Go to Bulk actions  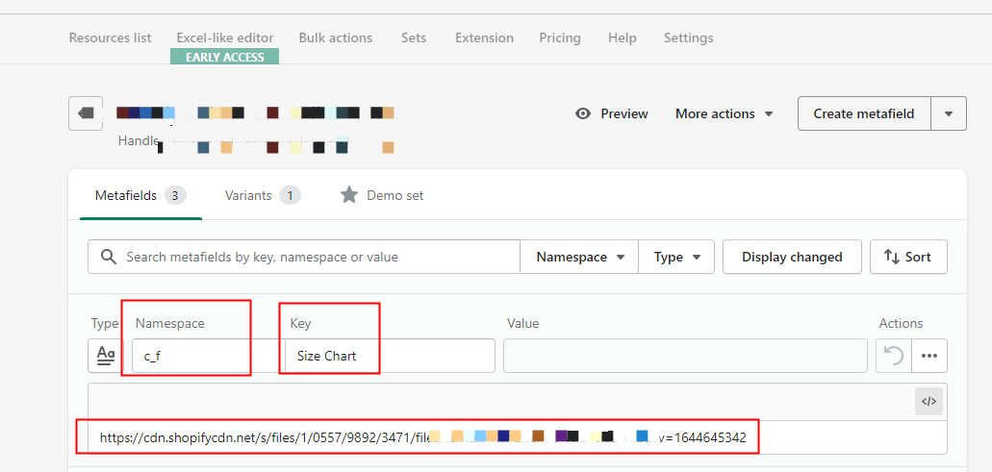pos(336,37)
